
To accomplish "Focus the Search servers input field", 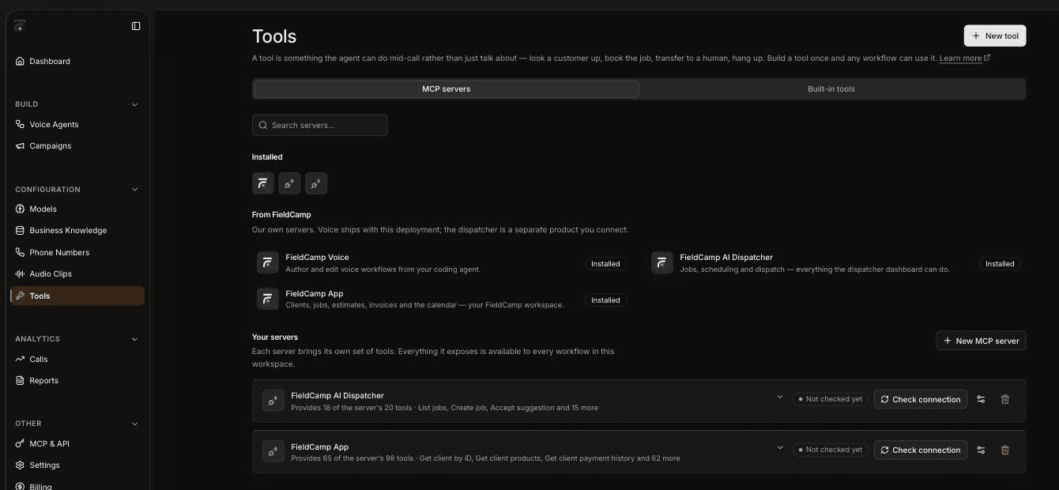I will 319,125.
